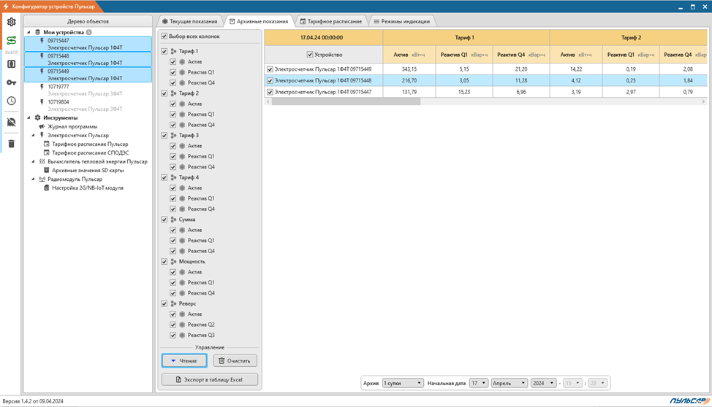Screen dimensions: 712x407
Task: Toggle the Выбор всех колонок checkbox
Action: click(x=164, y=36)
